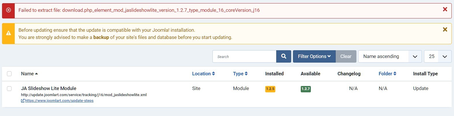Click sort arrows icon next to Location
454x116 pixels.
click(214, 74)
